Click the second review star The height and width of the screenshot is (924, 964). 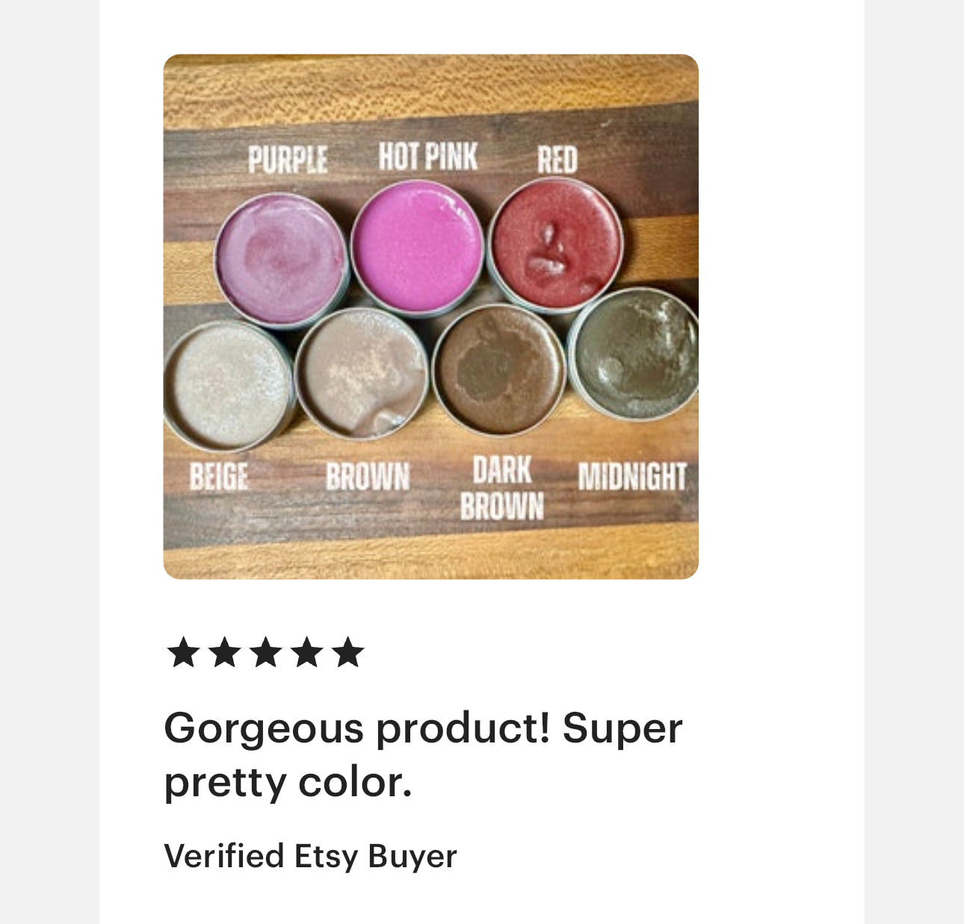click(x=224, y=653)
